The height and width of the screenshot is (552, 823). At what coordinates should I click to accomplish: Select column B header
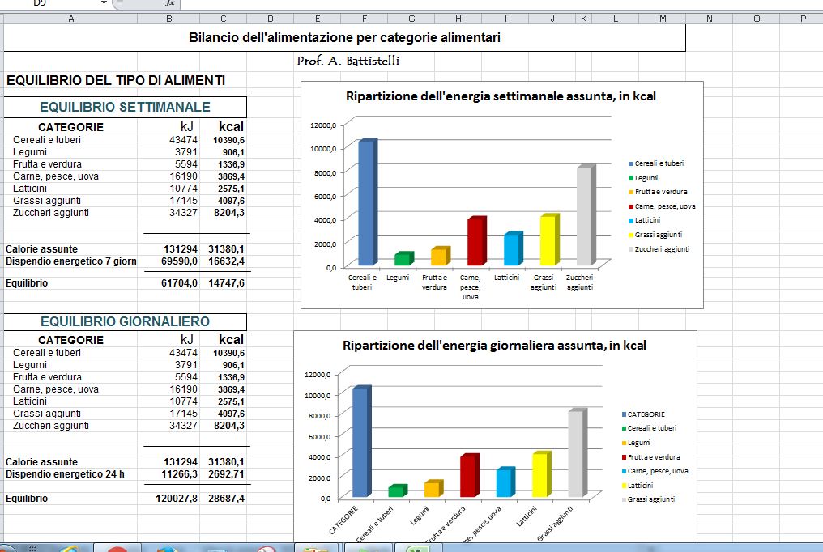pos(169,19)
